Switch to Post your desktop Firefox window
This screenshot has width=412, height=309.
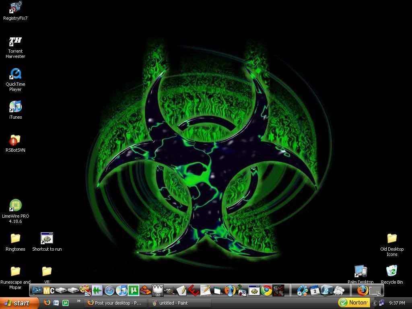click(x=115, y=303)
